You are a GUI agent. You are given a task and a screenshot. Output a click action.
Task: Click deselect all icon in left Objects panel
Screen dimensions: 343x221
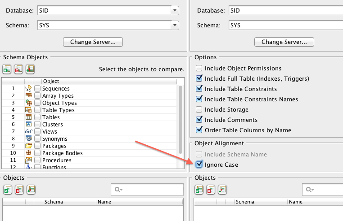(19, 190)
